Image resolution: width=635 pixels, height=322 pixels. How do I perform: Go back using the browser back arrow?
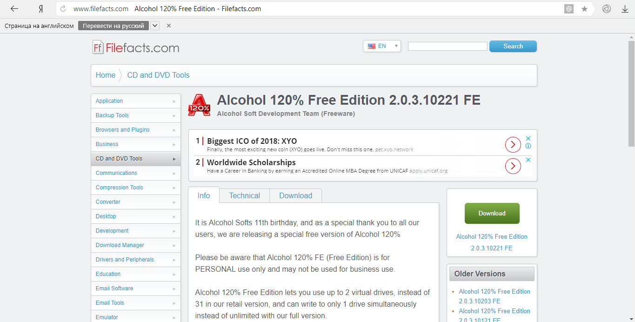pos(14,9)
